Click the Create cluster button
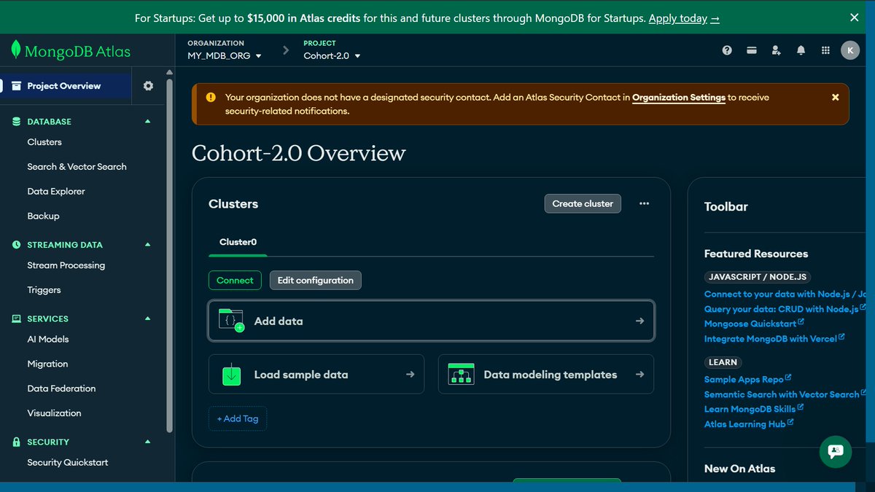 coord(583,203)
